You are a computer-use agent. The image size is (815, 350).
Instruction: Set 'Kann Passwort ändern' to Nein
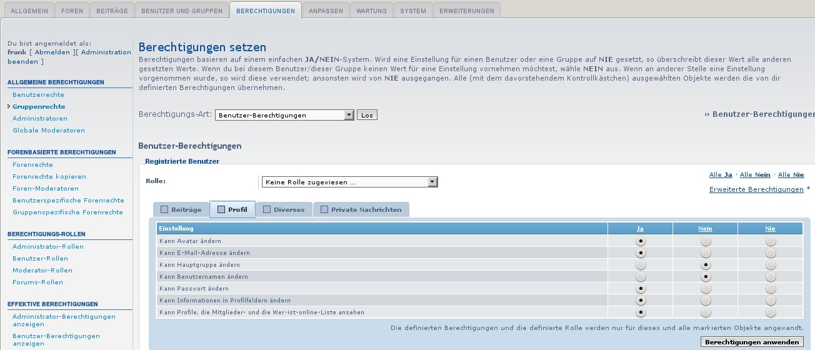pos(706,289)
